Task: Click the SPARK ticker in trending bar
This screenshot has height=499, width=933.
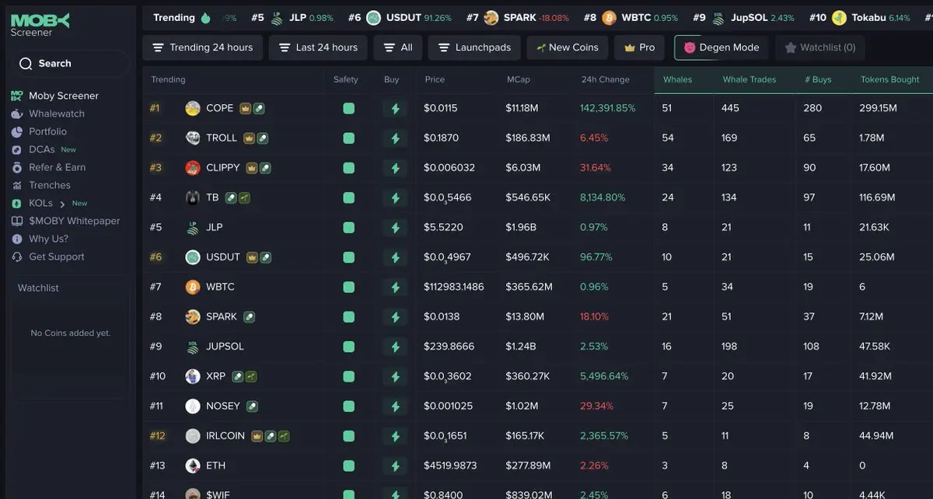Action: click(519, 18)
